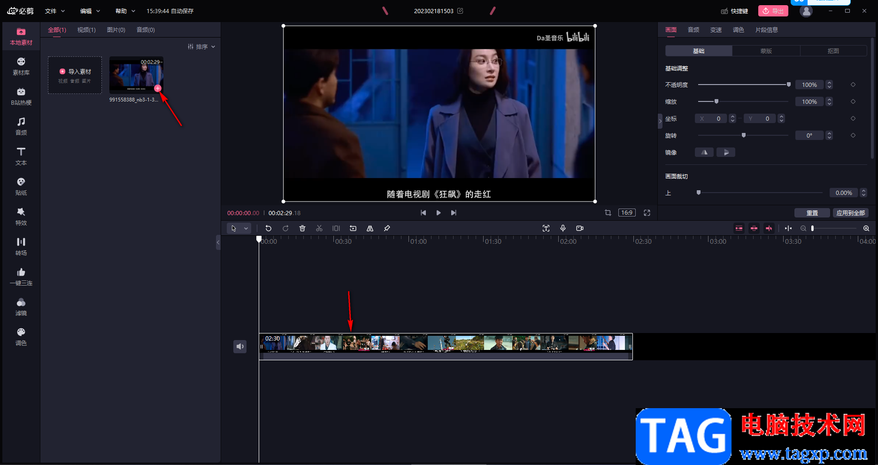
Task: Open the 滤镜 filters panel
Action: 21,307
